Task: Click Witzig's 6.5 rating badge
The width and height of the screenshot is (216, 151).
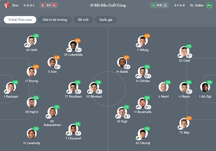Action: (x=147, y=36)
